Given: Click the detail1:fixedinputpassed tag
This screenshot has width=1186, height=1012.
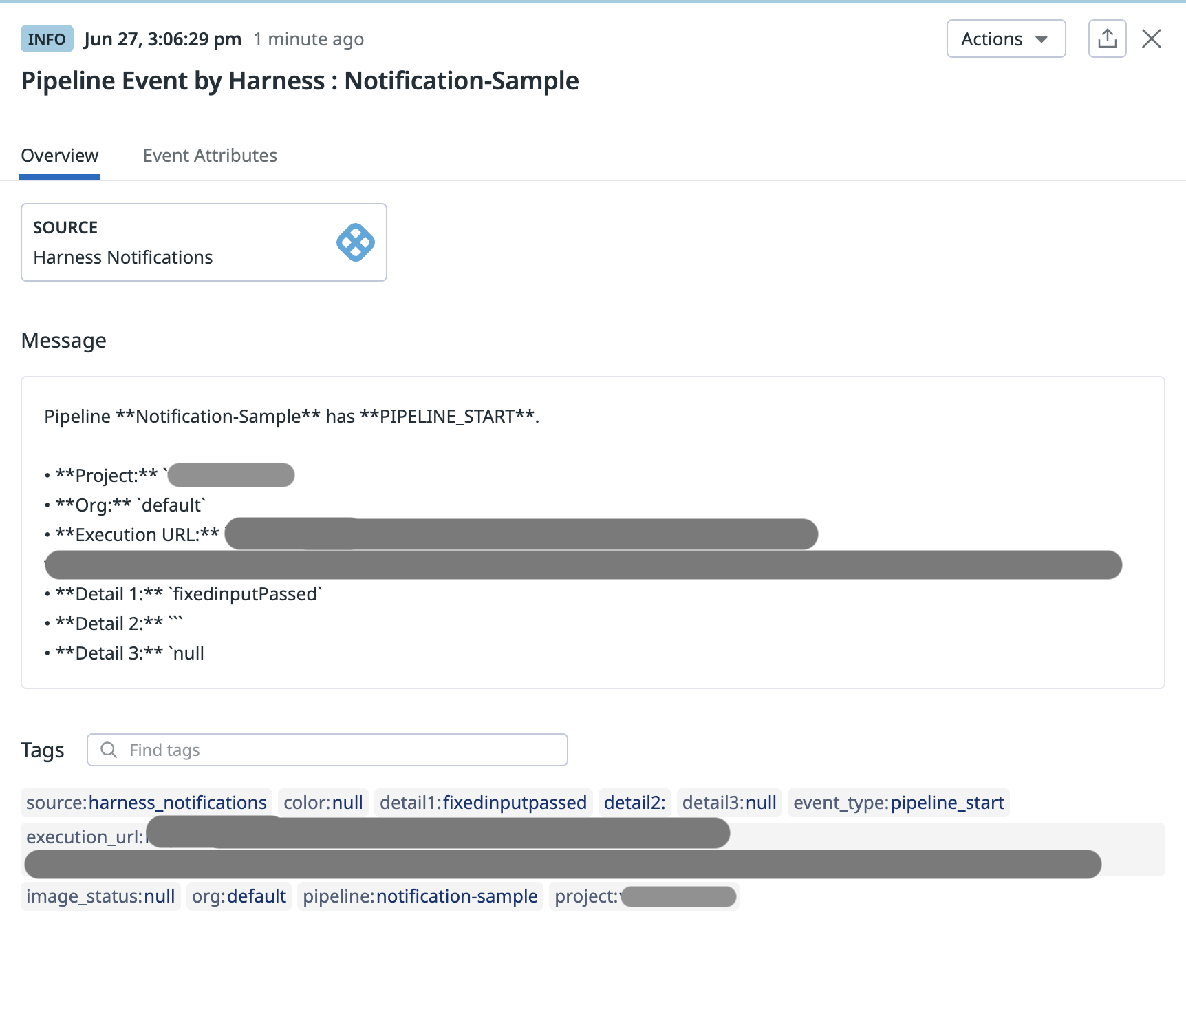Looking at the screenshot, I should click(x=483, y=803).
